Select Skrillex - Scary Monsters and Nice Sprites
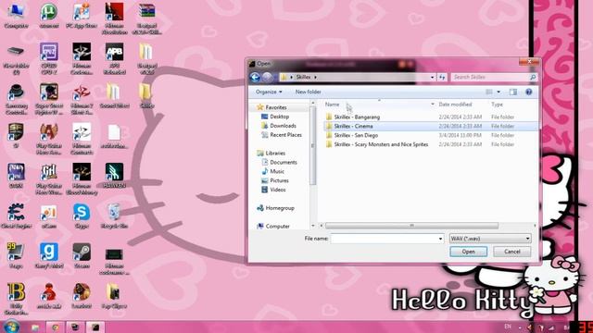The image size is (593, 333). coord(381,144)
